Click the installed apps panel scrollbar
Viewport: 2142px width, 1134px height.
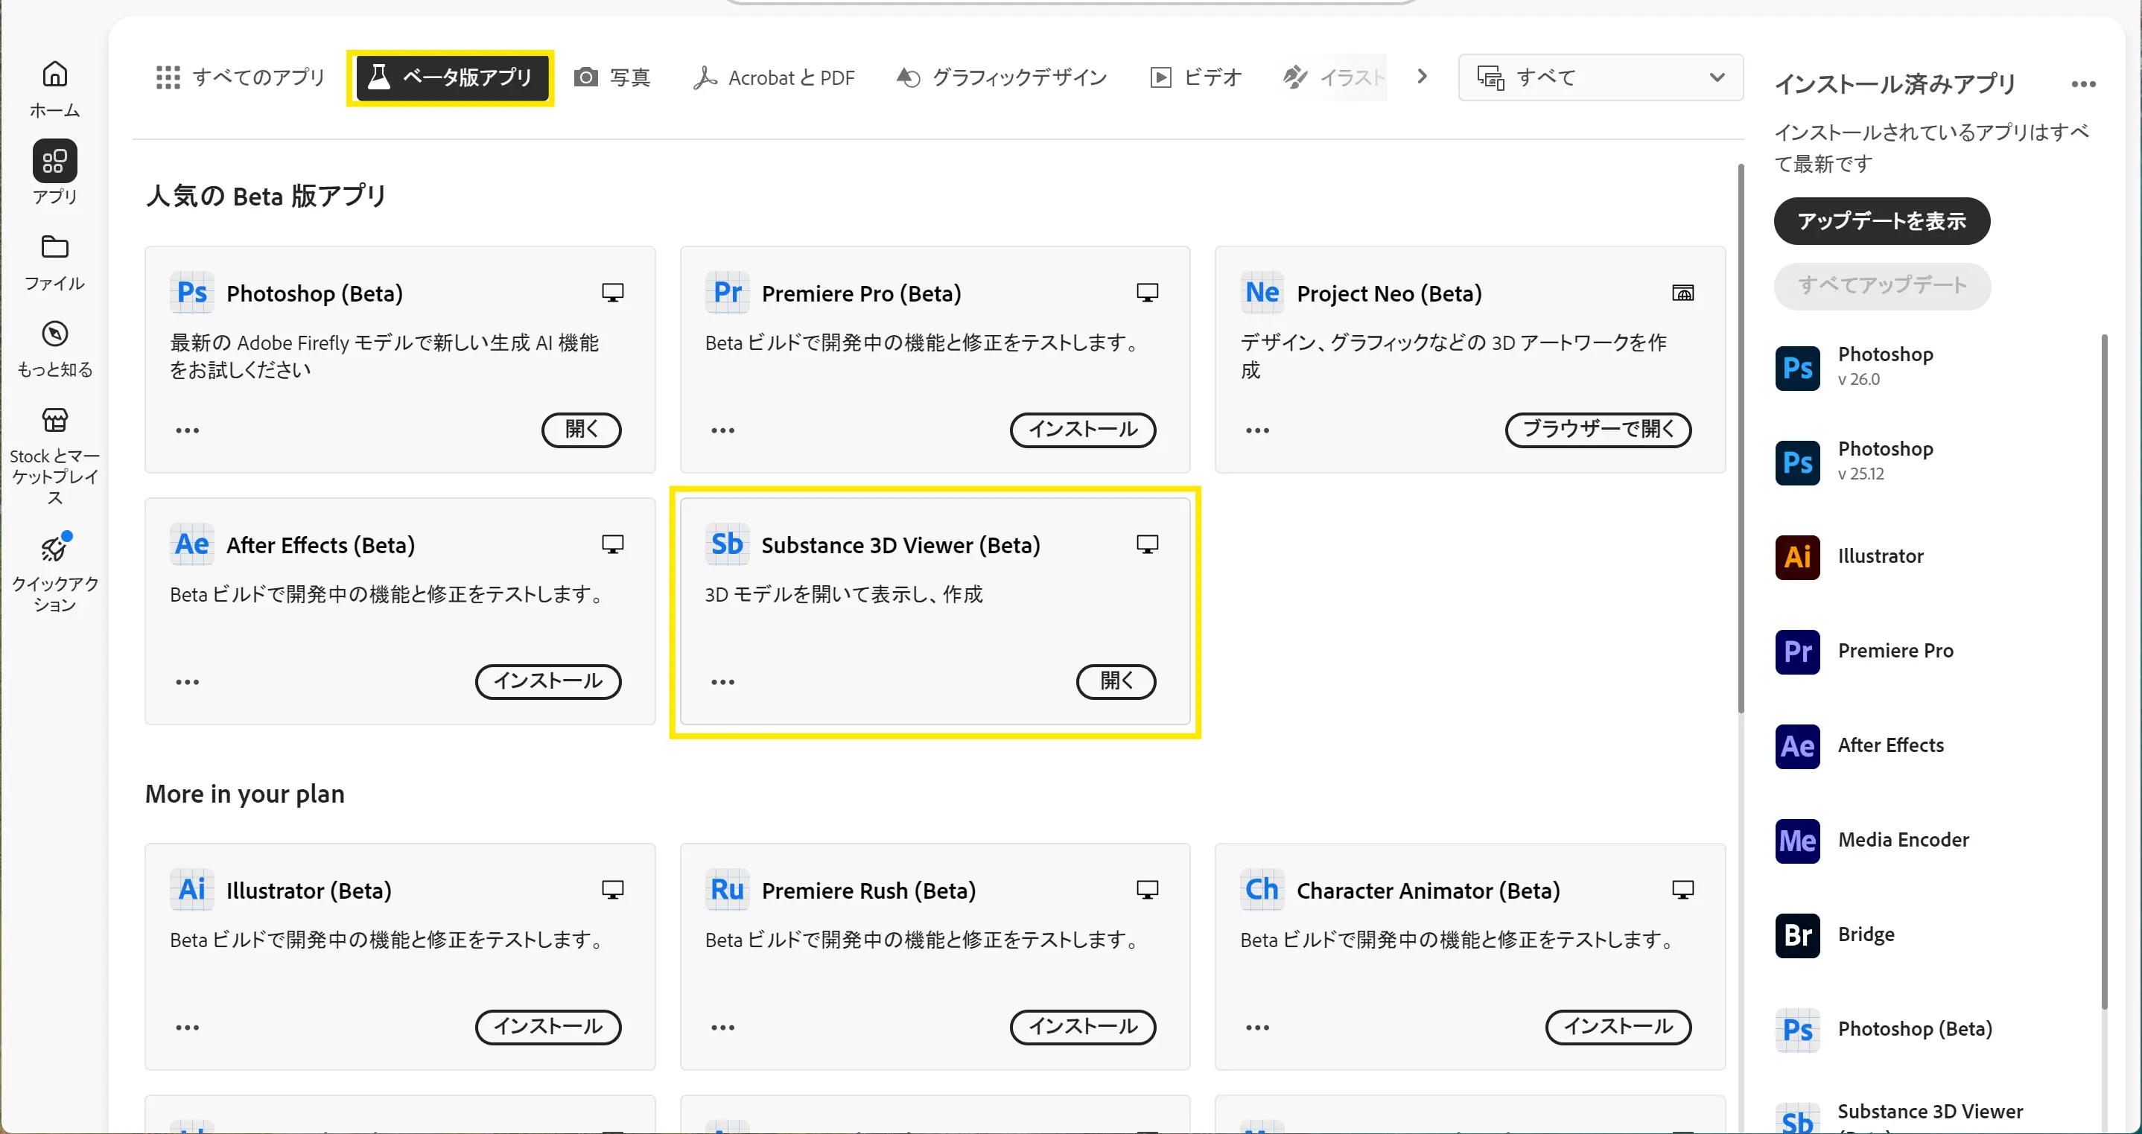click(2105, 672)
